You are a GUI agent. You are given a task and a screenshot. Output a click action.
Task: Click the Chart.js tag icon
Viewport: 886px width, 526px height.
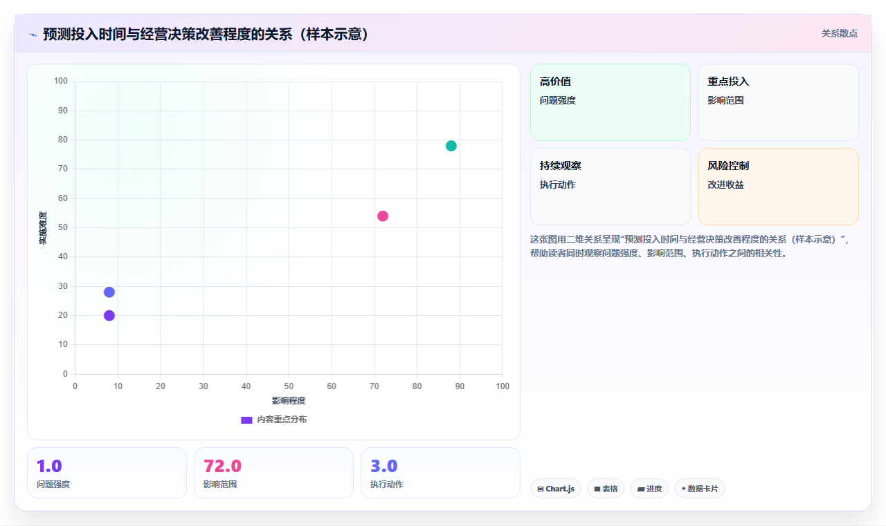[x=541, y=489]
